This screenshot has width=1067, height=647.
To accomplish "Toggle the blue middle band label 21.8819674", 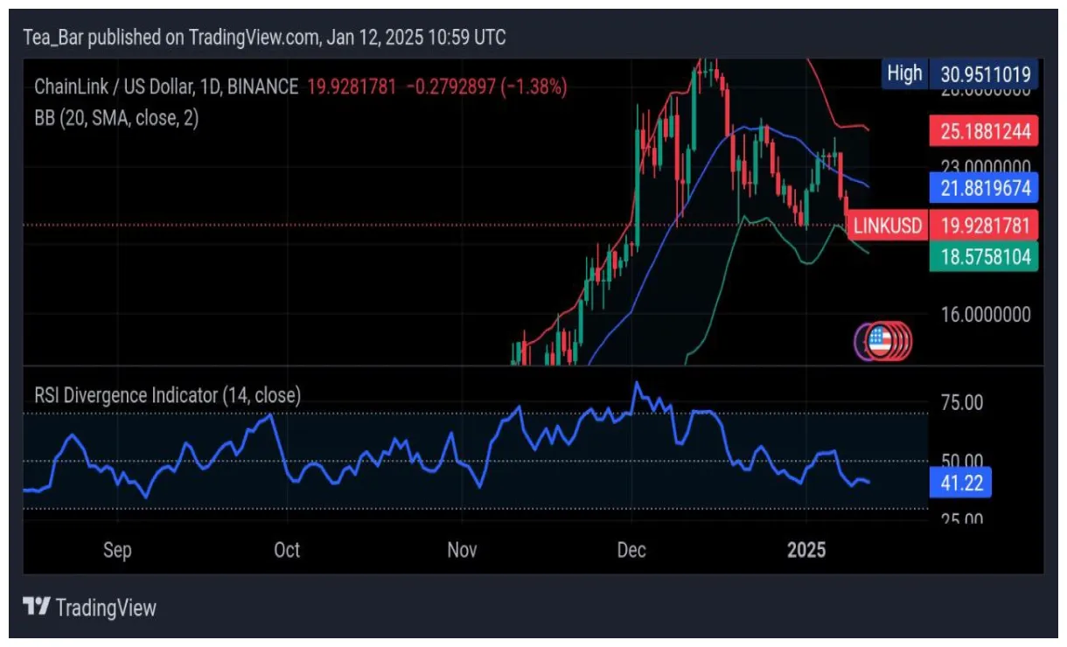I will coord(983,188).
